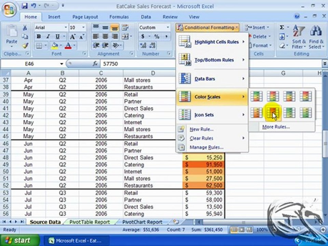
Task: Click the Orientation text angle icon
Action: tap(115, 45)
